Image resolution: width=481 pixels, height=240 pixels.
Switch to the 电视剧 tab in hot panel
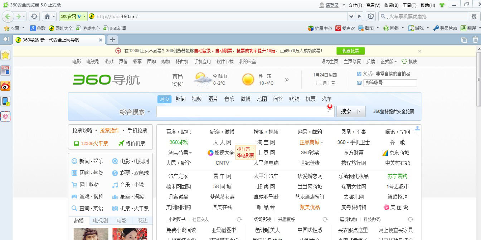coord(100,220)
